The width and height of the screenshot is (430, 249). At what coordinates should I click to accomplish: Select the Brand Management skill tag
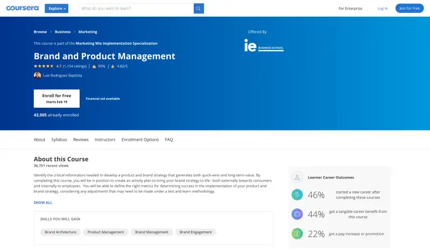(152, 232)
